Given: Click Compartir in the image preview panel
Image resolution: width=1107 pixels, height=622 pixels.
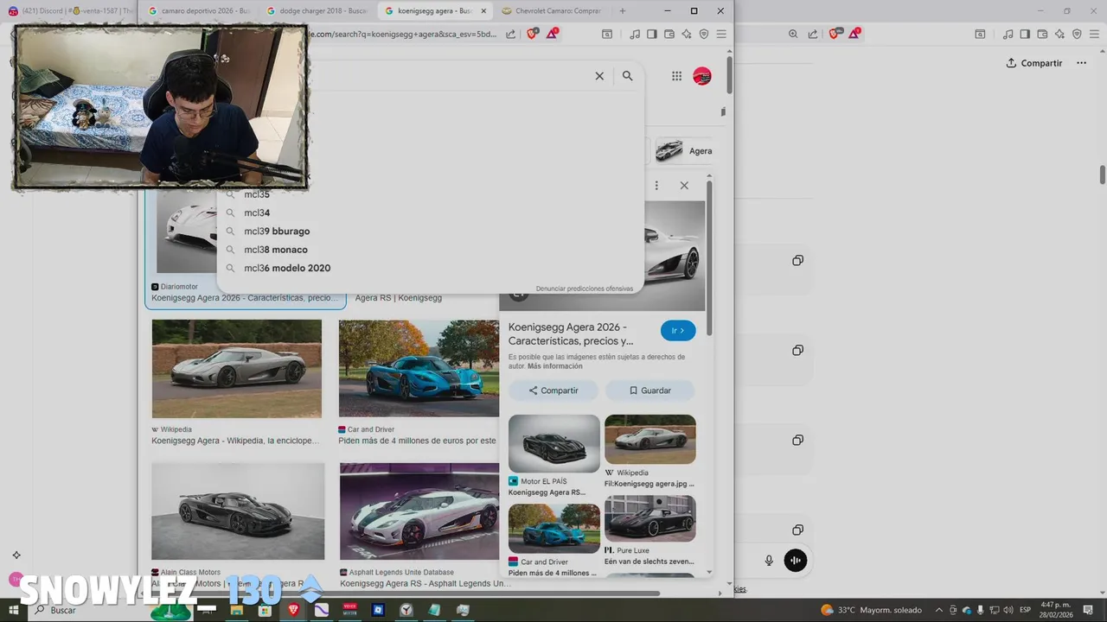Looking at the screenshot, I should tap(553, 390).
